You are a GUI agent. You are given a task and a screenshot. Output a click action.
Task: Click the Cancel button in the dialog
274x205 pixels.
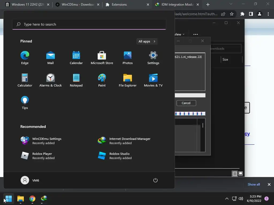186,103
